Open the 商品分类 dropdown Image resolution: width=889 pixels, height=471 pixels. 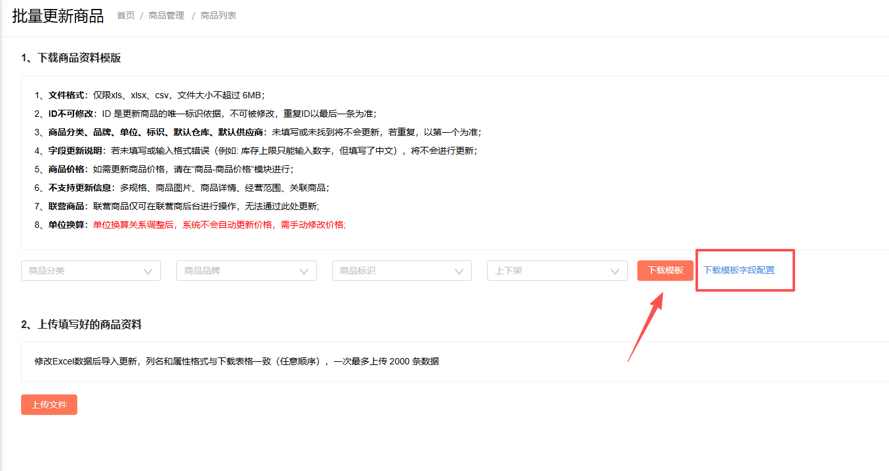tap(91, 271)
